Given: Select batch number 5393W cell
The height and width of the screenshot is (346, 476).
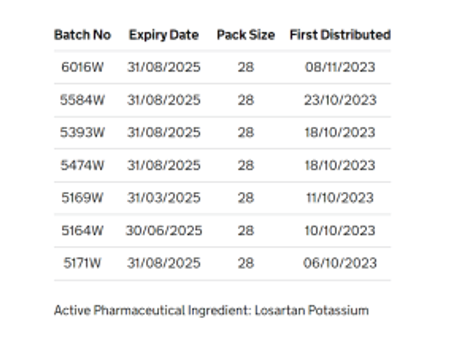Looking at the screenshot, I should tap(82, 133).
